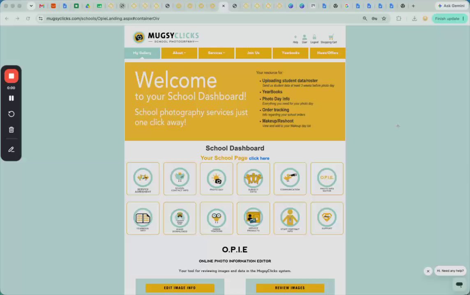Open the O.P.I.E. Photo Info Editor tile
Screen dimensions: 470x295
[x=327, y=179]
